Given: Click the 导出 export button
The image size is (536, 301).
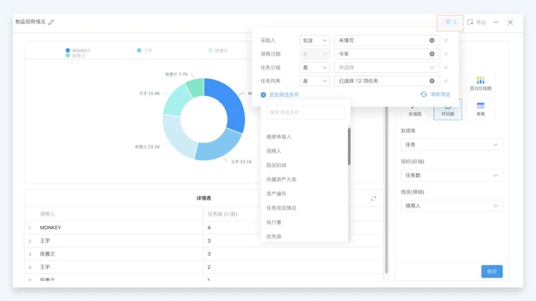Looking at the screenshot, I should tap(476, 22).
